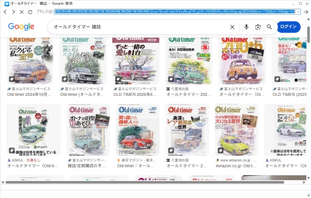This screenshot has height=198, width=311.
Task: Select the URL in the address field
Action: (175, 12)
